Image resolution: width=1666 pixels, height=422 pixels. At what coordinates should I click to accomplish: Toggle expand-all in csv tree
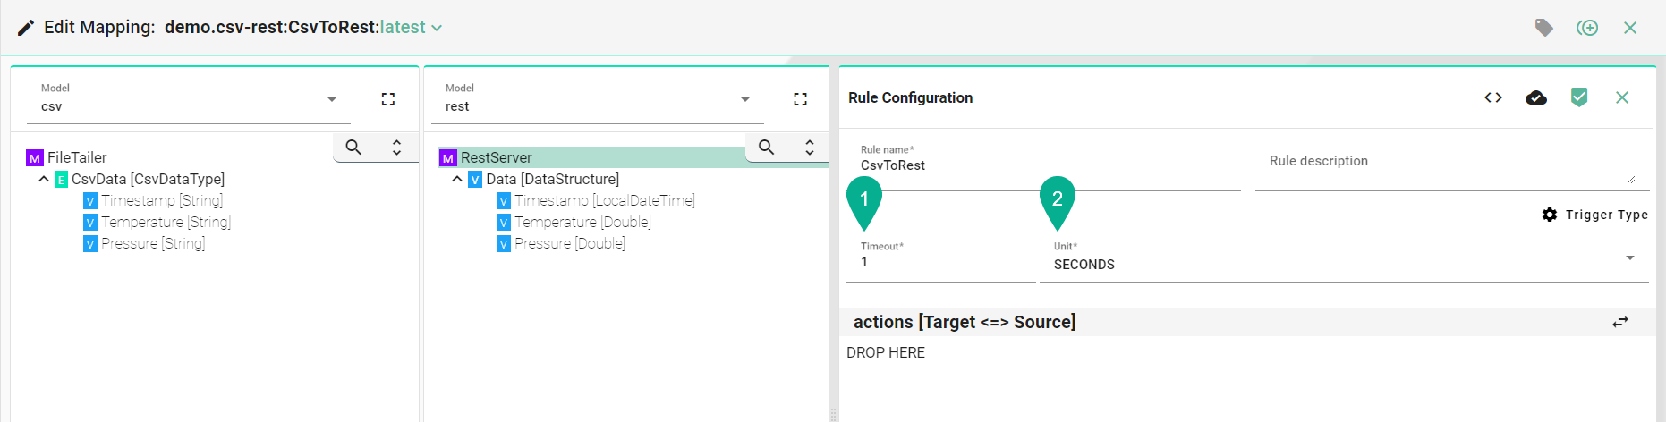[396, 148]
